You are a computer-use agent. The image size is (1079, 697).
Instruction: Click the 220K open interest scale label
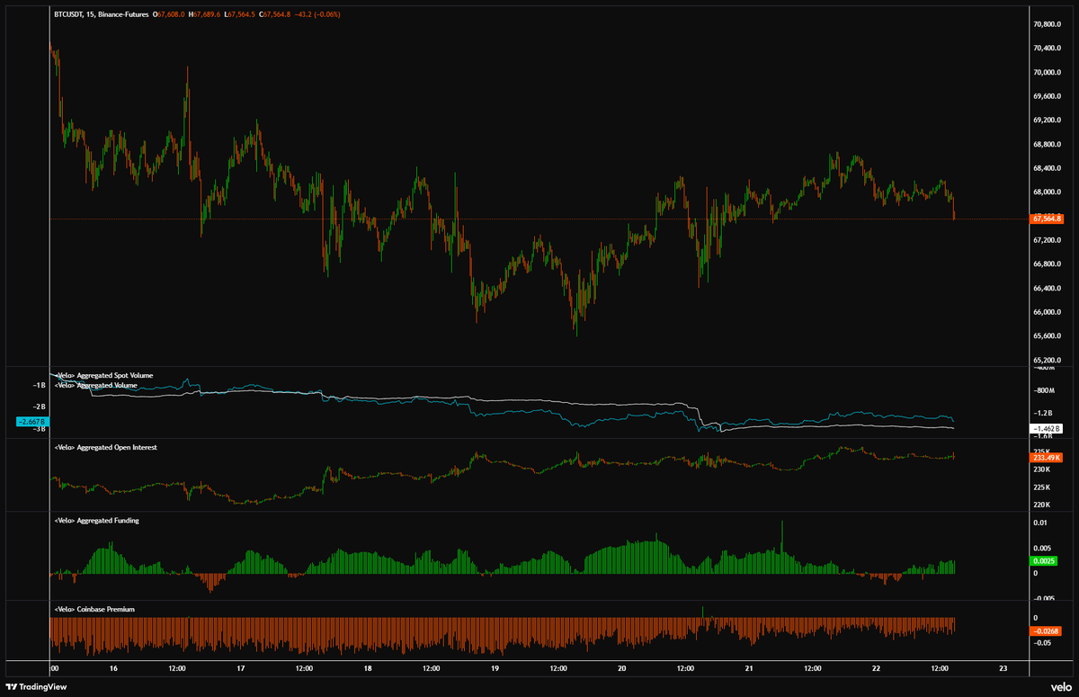coord(1041,505)
